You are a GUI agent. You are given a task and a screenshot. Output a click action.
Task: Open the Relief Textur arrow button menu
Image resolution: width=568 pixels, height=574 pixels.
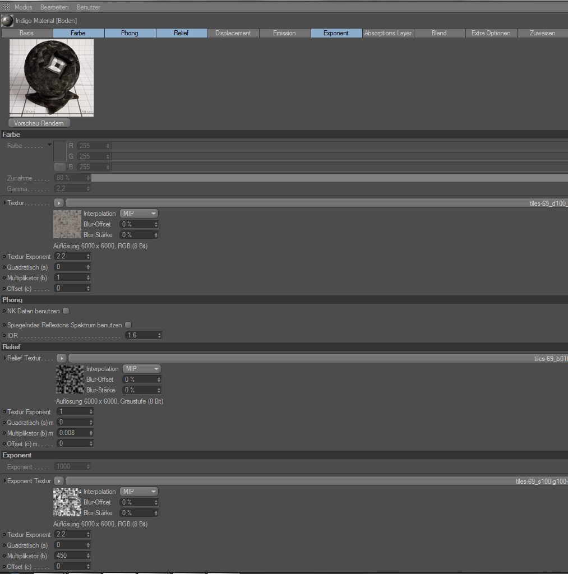pyautogui.click(x=62, y=358)
